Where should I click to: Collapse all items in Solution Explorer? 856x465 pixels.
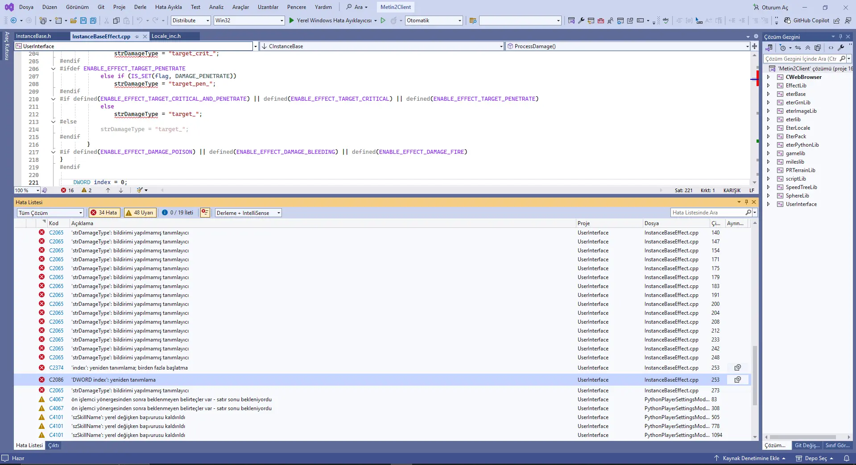808,48
